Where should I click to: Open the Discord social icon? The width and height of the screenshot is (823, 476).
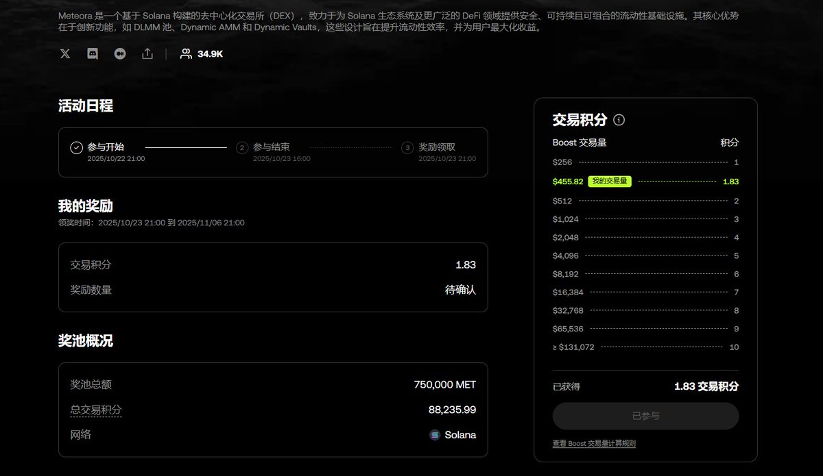(x=93, y=53)
